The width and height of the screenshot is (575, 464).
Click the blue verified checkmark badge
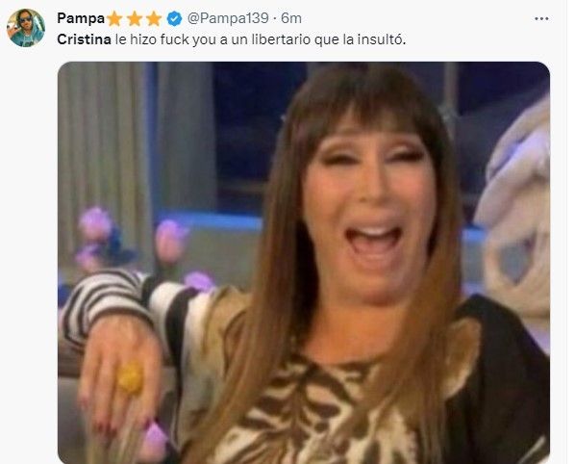pyautogui.click(x=175, y=18)
